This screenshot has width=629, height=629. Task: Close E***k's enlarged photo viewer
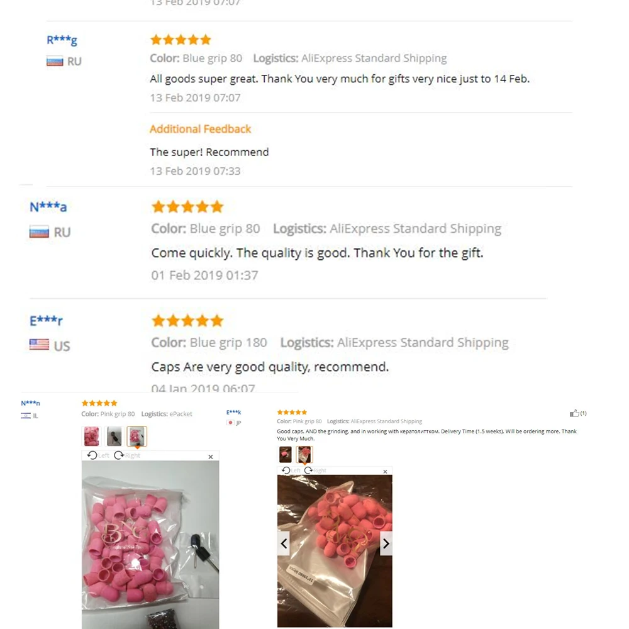[385, 472]
